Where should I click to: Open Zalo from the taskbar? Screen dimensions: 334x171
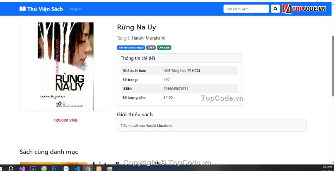pyautogui.click(x=66, y=168)
